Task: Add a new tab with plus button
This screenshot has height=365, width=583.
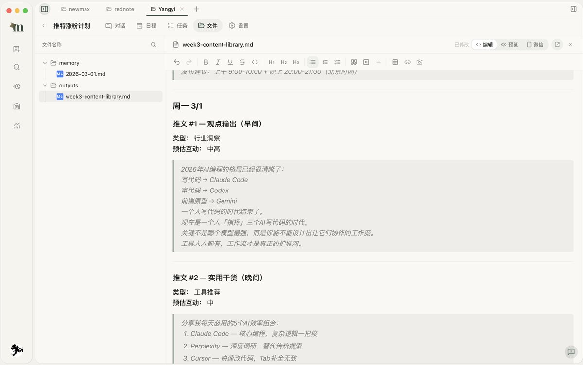Action: click(196, 9)
